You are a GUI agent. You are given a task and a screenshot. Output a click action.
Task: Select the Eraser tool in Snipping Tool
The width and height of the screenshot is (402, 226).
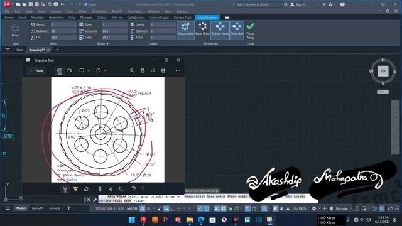(x=86, y=189)
